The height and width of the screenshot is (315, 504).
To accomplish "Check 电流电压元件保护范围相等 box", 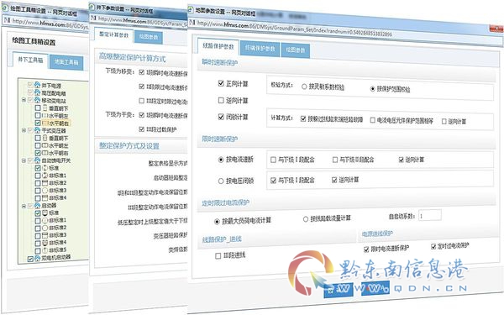I will pyautogui.click(x=372, y=120).
